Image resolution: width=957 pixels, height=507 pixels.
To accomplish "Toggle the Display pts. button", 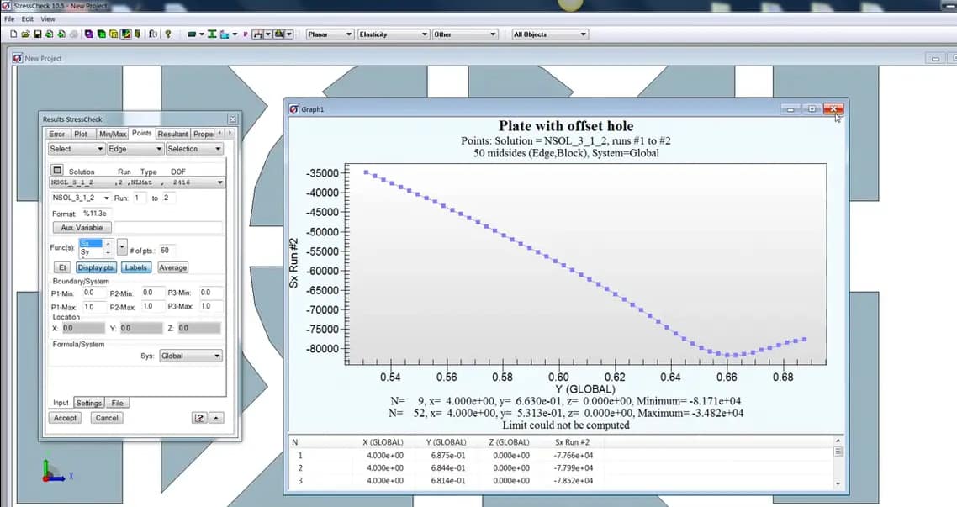I will (x=98, y=267).
